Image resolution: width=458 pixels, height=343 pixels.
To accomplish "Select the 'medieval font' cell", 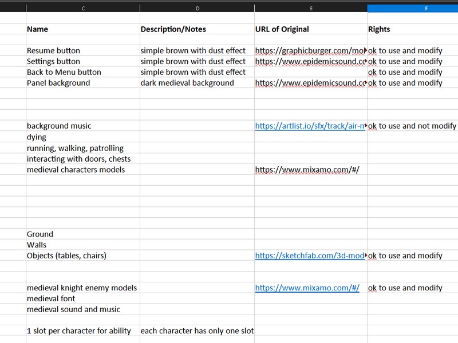I will pos(51,299).
